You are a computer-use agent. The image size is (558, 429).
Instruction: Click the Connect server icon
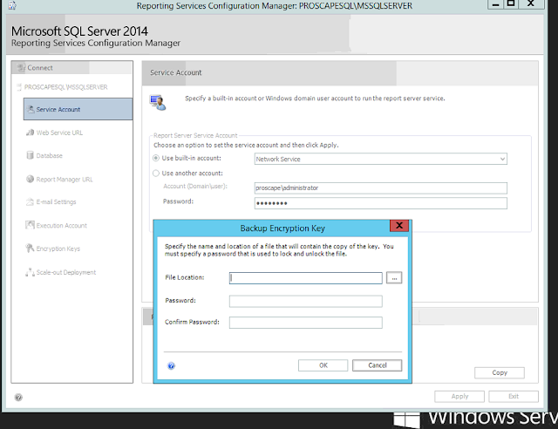[x=21, y=67]
